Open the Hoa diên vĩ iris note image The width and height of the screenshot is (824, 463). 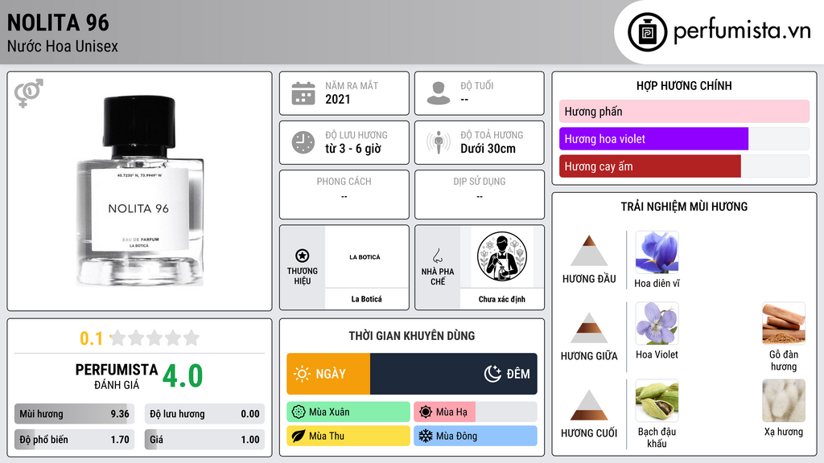(657, 252)
